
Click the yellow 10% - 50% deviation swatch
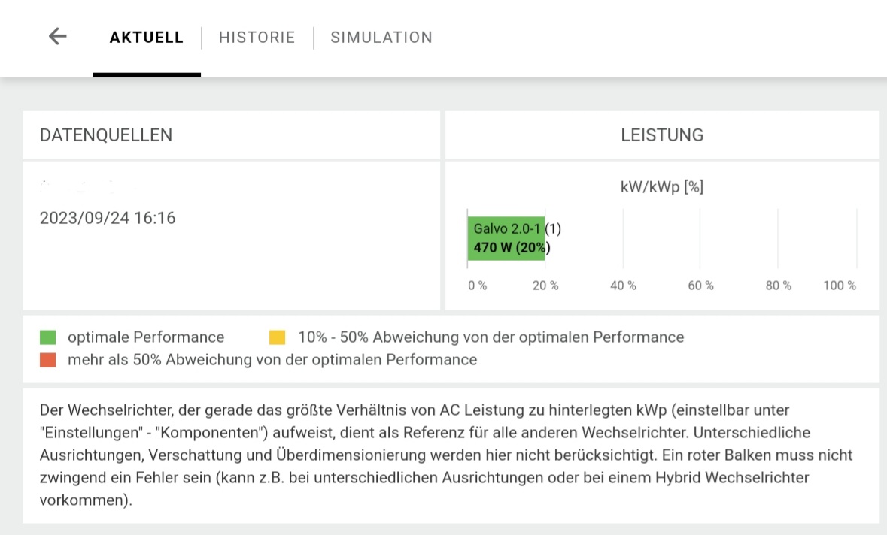coord(277,337)
